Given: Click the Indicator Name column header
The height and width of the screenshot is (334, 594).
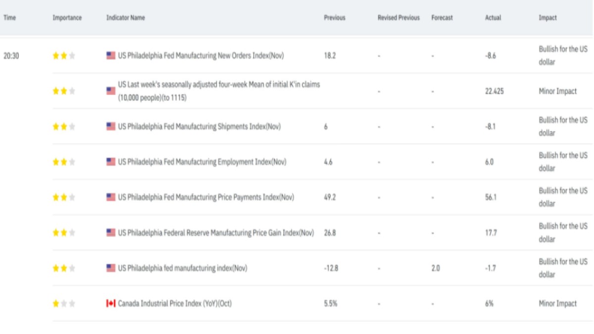Looking at the screenshot, I should click(x=125, y=18).
